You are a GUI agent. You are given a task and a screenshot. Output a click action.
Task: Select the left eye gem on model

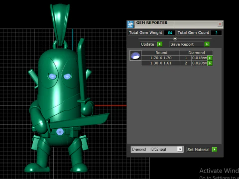[52, 77]
